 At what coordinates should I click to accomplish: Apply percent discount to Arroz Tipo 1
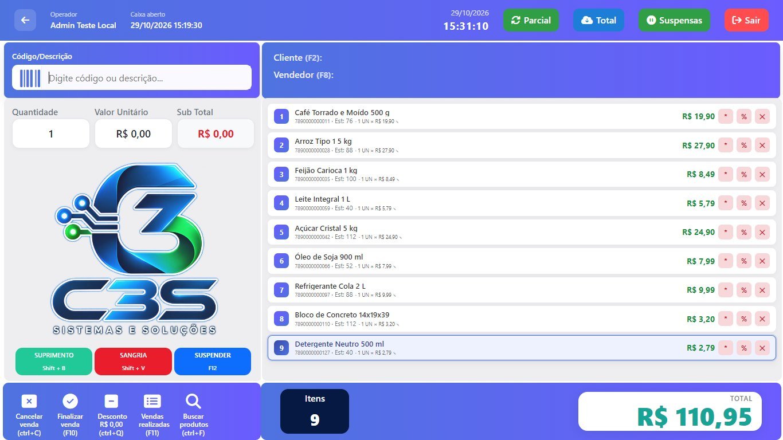[744, 146]
